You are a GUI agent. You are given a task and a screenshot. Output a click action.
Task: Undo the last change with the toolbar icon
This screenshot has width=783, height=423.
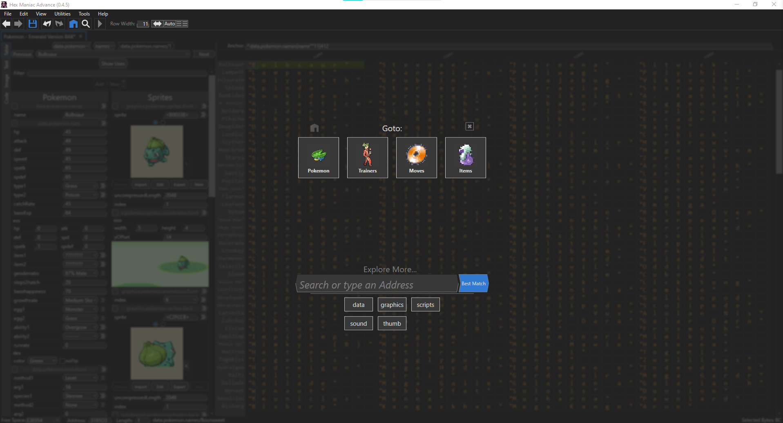coord(47,24)
